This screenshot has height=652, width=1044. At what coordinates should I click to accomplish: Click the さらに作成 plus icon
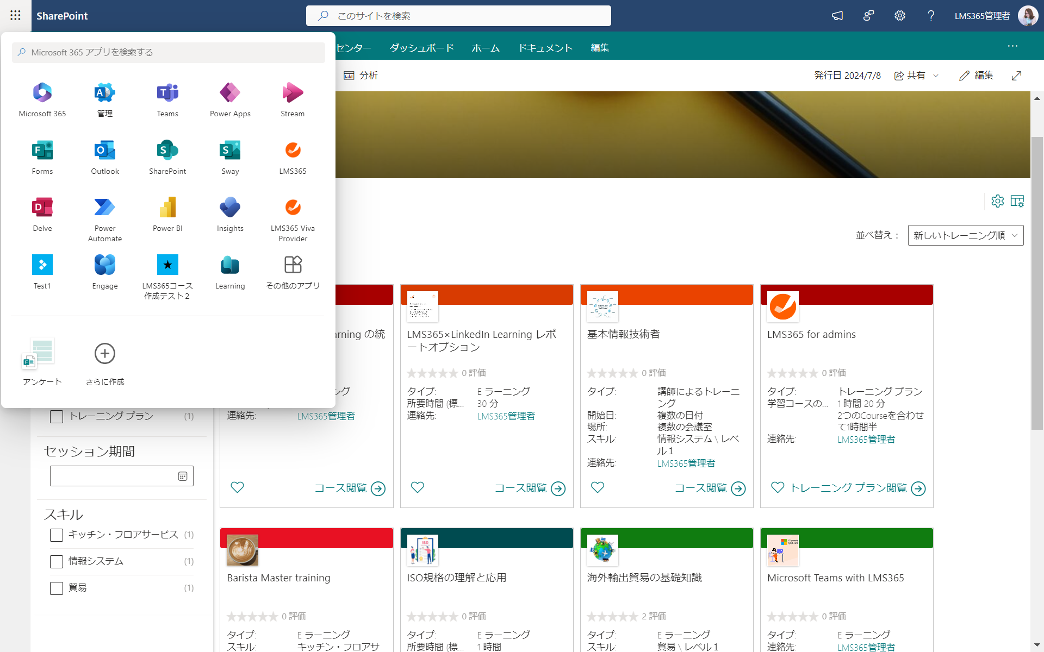click(105, 354)
